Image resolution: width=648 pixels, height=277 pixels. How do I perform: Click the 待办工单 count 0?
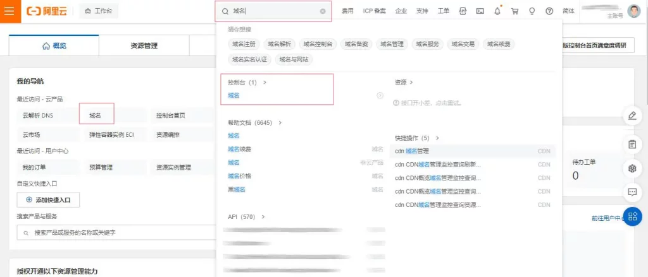coord(575,176)
